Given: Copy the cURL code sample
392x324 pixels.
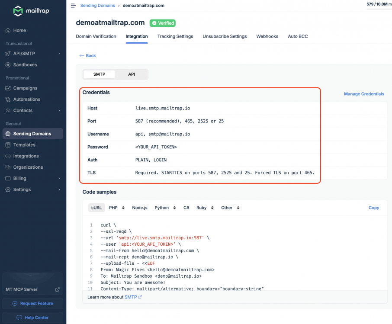Looking at the screenshot, I should 373,208.
